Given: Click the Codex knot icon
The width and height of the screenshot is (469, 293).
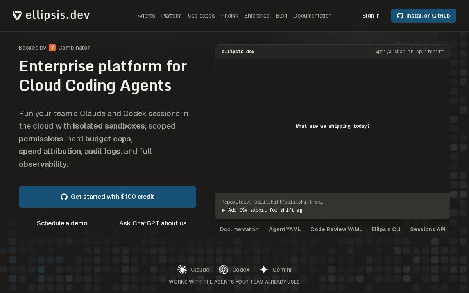Looking at the screenshot, I should (224, 270).
